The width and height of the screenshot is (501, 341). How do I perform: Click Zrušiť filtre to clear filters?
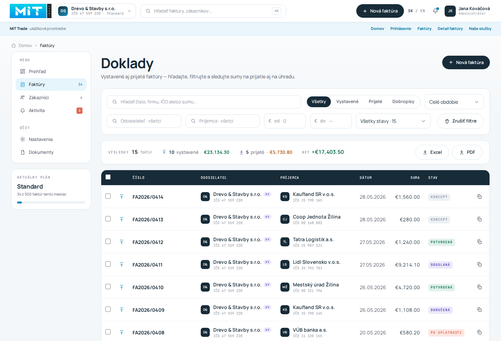461,121
